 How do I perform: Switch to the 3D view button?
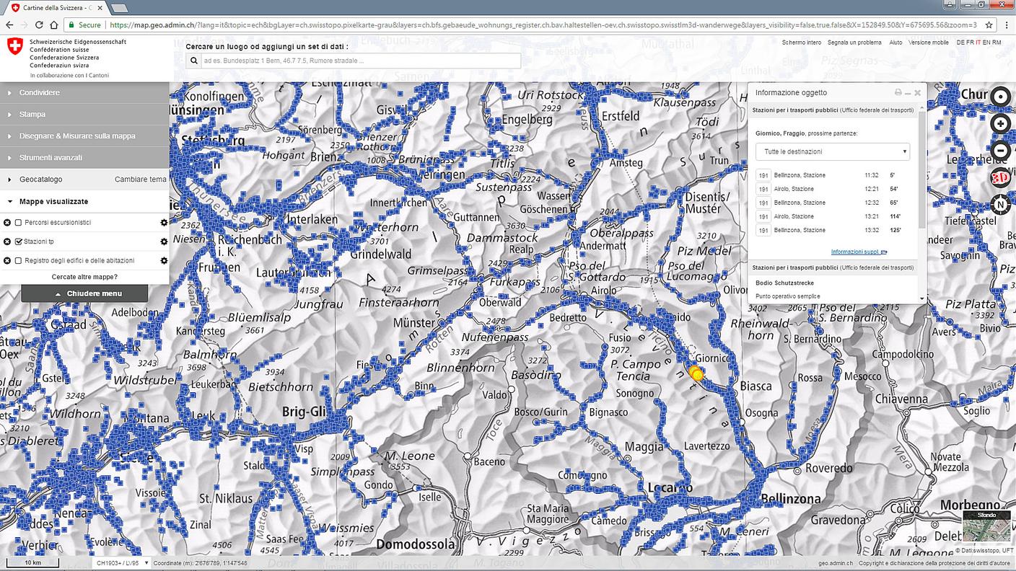coord(1000,177)
